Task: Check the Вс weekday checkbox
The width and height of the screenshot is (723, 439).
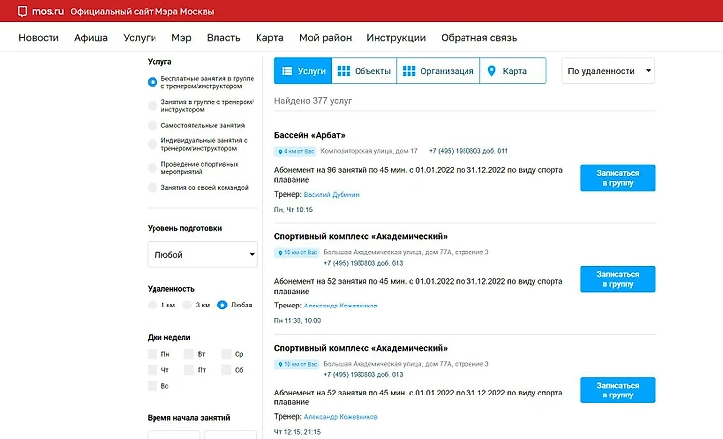Action: coord(153,386)
